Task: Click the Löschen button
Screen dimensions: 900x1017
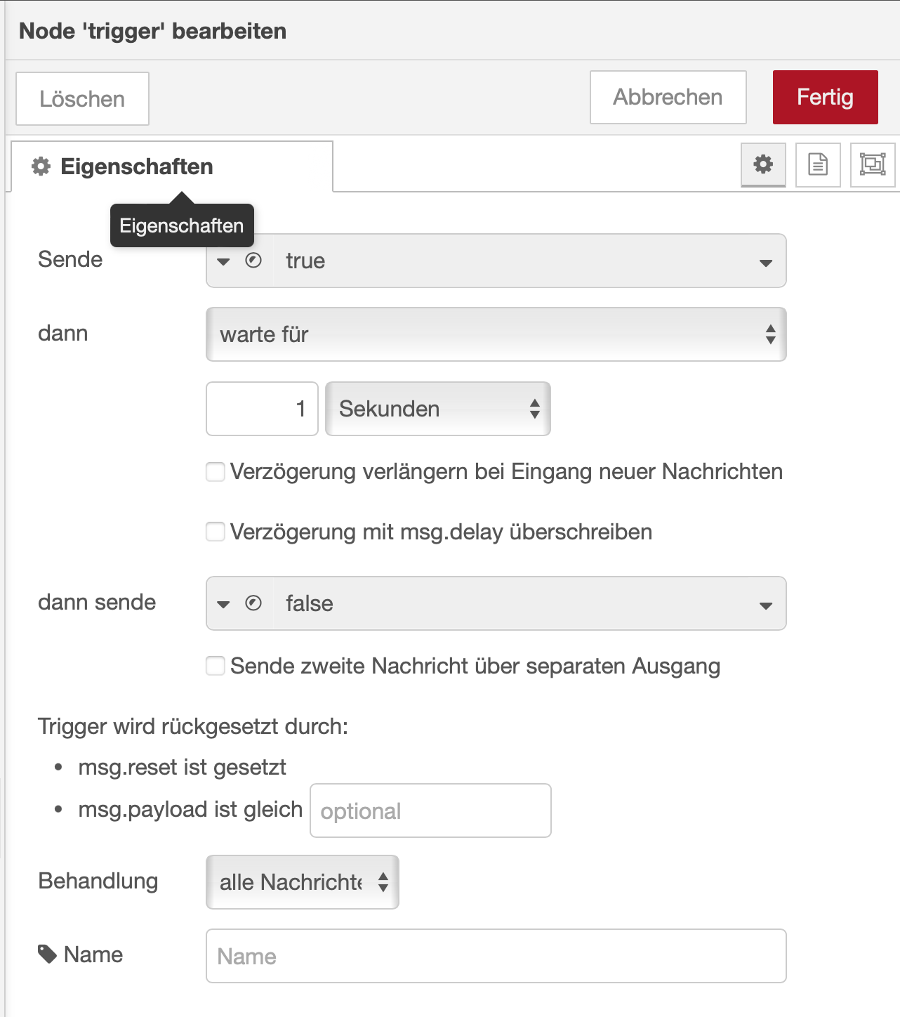Action: pos(83,99)
